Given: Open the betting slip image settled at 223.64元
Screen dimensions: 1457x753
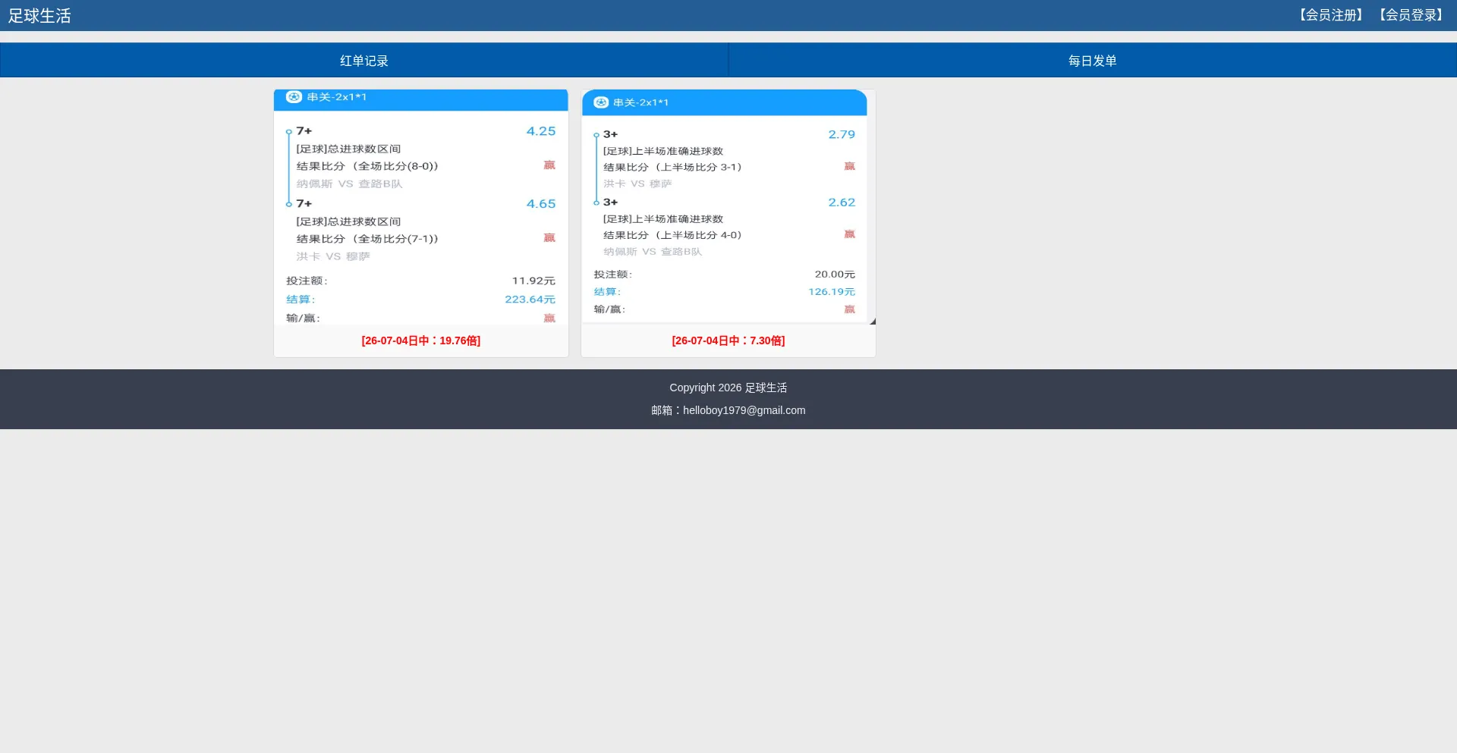Looking at the screenshot, I should (421, 207).
